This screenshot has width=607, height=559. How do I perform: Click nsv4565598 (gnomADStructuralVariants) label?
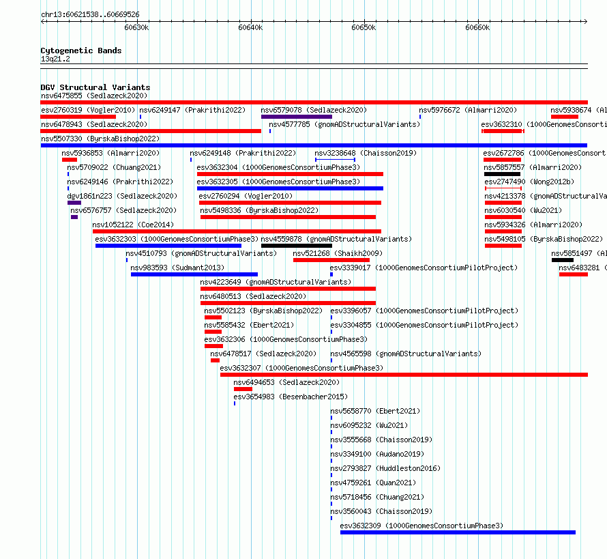click(406, 354)
